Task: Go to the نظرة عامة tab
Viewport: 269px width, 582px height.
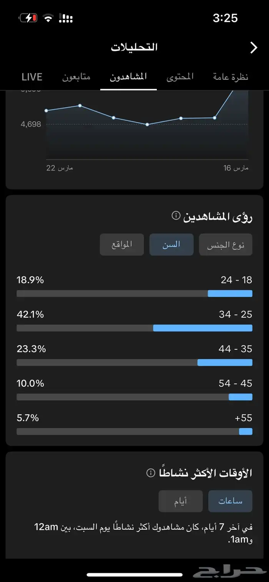Action: pyautogui.click(x=231, y=77)
